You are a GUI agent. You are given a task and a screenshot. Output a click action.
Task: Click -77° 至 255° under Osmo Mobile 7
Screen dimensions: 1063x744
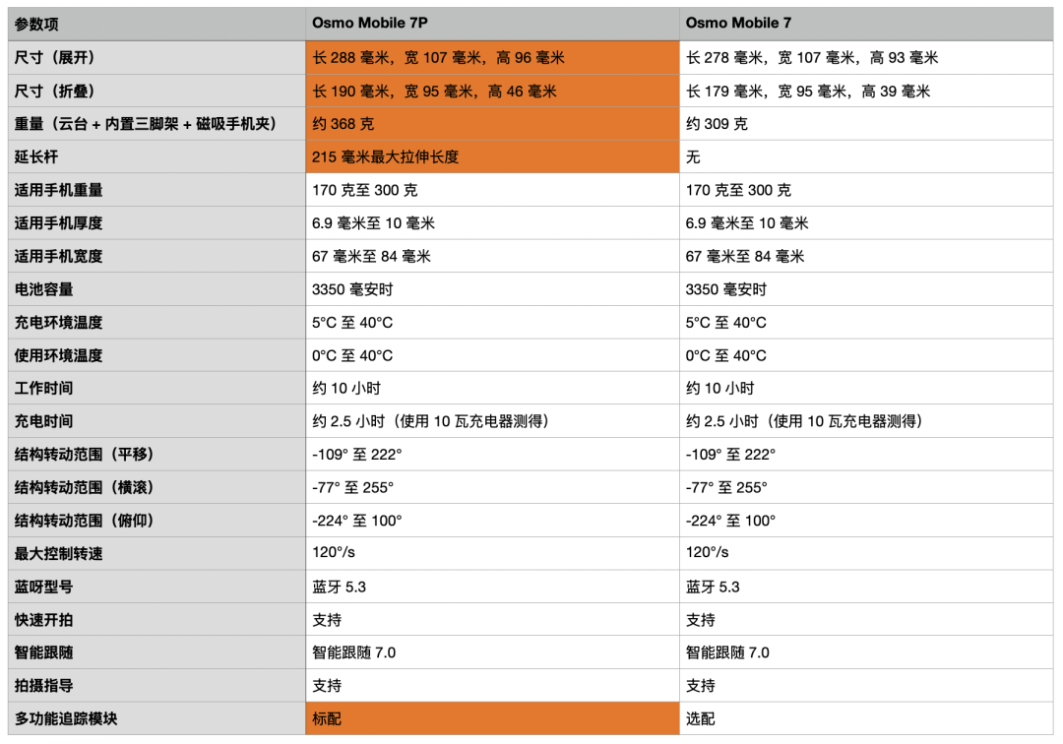pyautogui.click(x=866, y=487)
